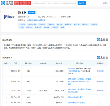The image size is (110, 106).
Task: Select the 大数据 tag
Action: click(x=21, y=27)
